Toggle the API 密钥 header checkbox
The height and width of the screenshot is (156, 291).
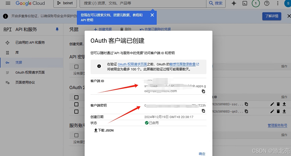click(x=76, y=67)
